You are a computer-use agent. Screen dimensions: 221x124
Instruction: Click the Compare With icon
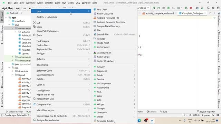coord(34,104)
